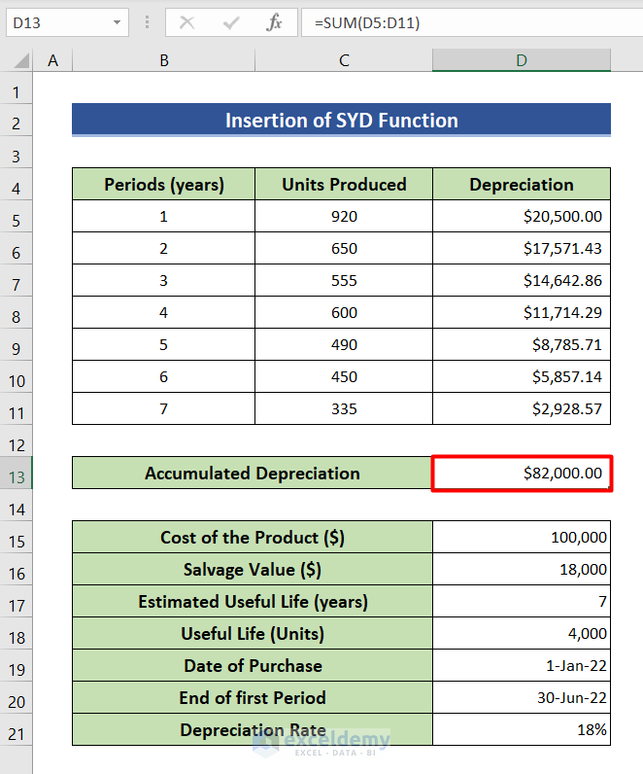Viewport: 643px width, 774px height.
Task: Select column B header
Action: 163,60
